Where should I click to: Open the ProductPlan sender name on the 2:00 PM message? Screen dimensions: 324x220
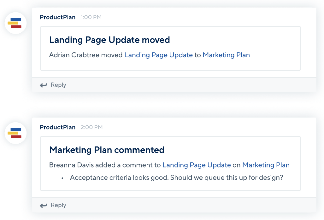coord(57,127)
